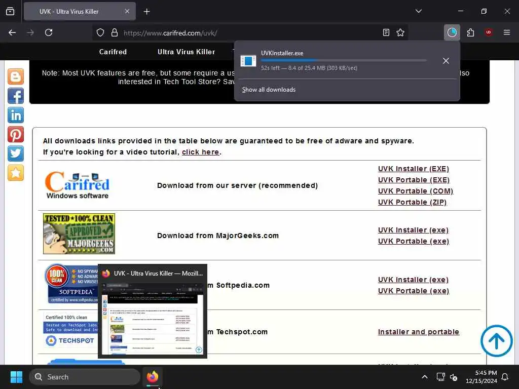Image resolution: width=519 pixels, height=389 pixels.
Task: Toggle the downloads panel toolbar button
Action: coord(452,32)
